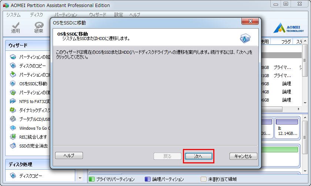This screenshot has height=186, width=311.
Task: Select NTFS to FAT32 wizard entry
Action: point(35,102)
